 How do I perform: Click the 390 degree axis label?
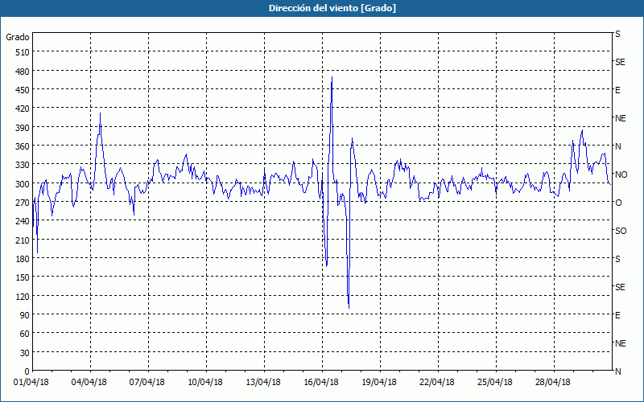click(23, 128)
